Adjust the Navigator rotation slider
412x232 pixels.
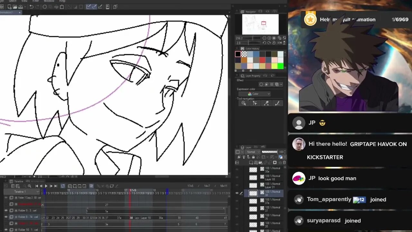pos(248,43)
